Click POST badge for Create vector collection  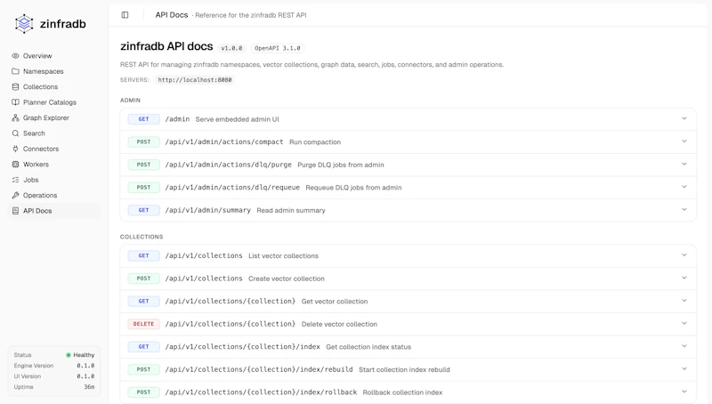tap(143, 279)
